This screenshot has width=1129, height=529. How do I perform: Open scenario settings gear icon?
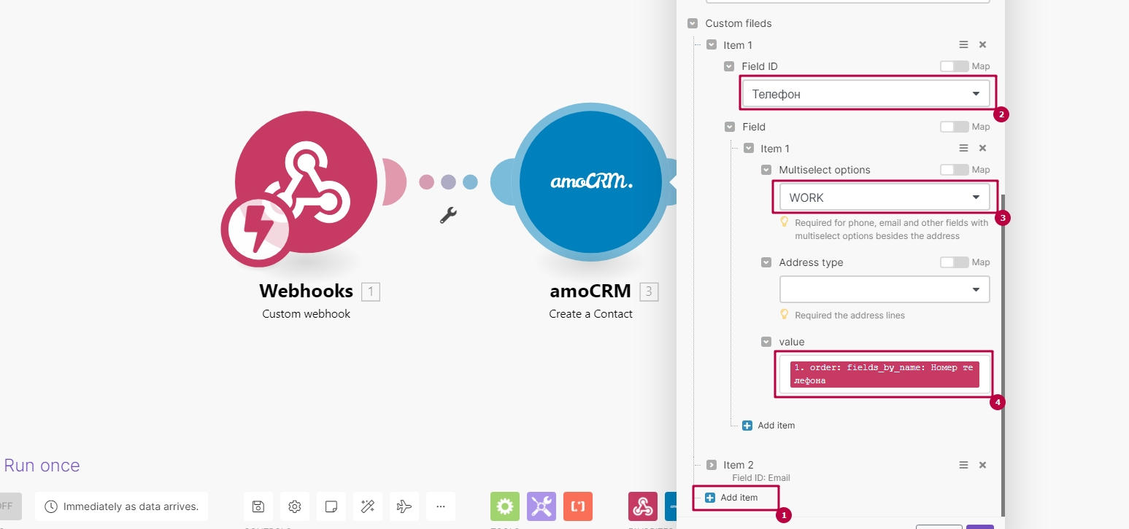coord(295,506)
